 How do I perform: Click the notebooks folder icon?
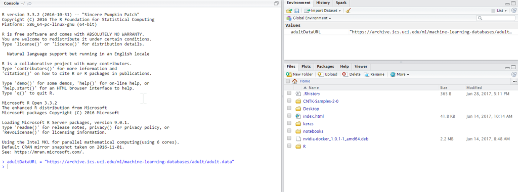point(298,131)
